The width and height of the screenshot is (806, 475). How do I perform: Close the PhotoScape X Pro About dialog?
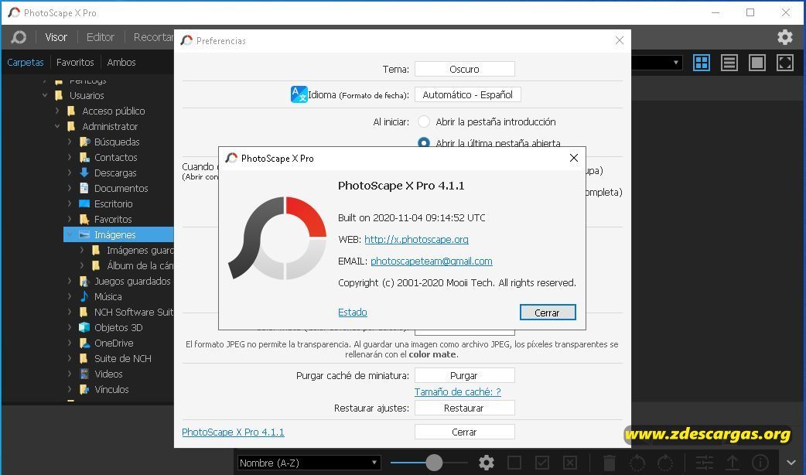pos(574,158)
